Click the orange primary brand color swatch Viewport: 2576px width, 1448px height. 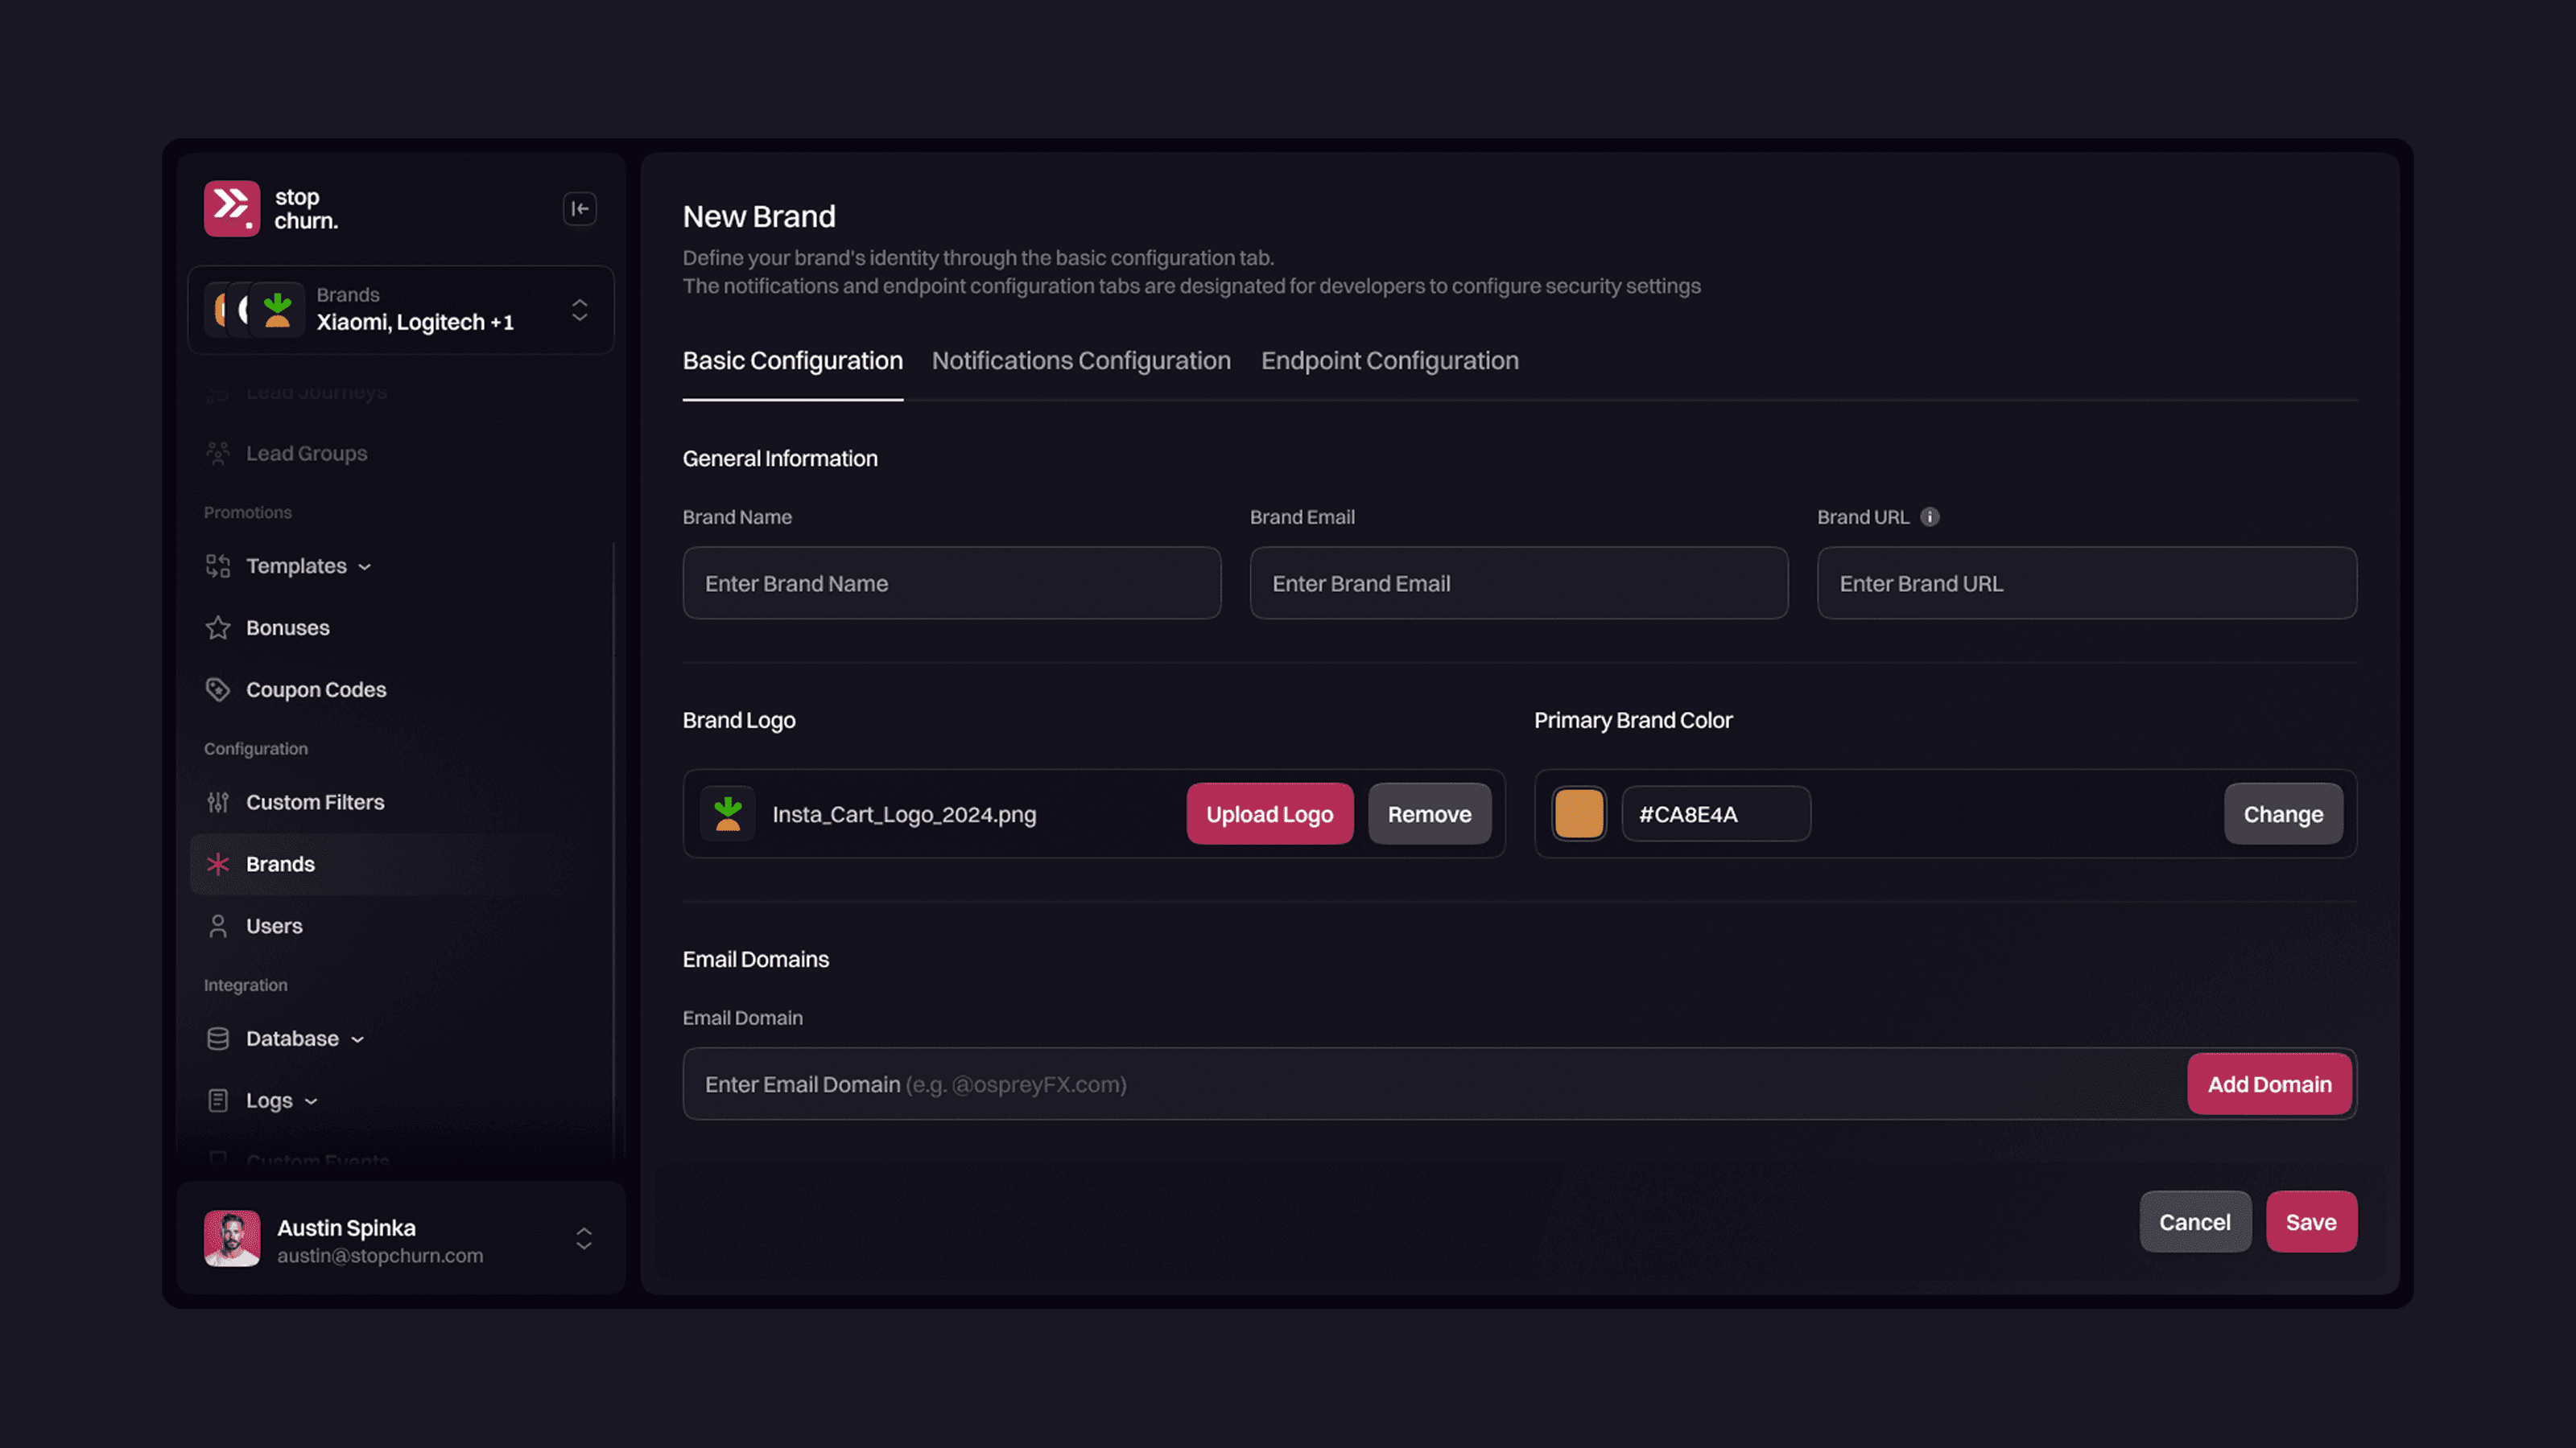click(x=1579, y=813)
